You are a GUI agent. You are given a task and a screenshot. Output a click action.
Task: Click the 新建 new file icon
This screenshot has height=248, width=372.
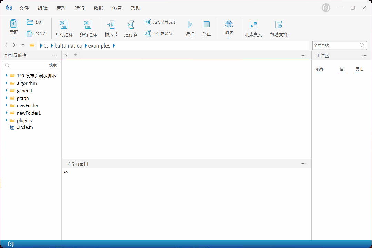(x=13, y=24)
